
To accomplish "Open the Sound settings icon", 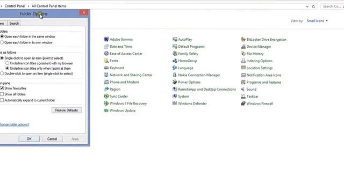I will (x=243, y=90).
